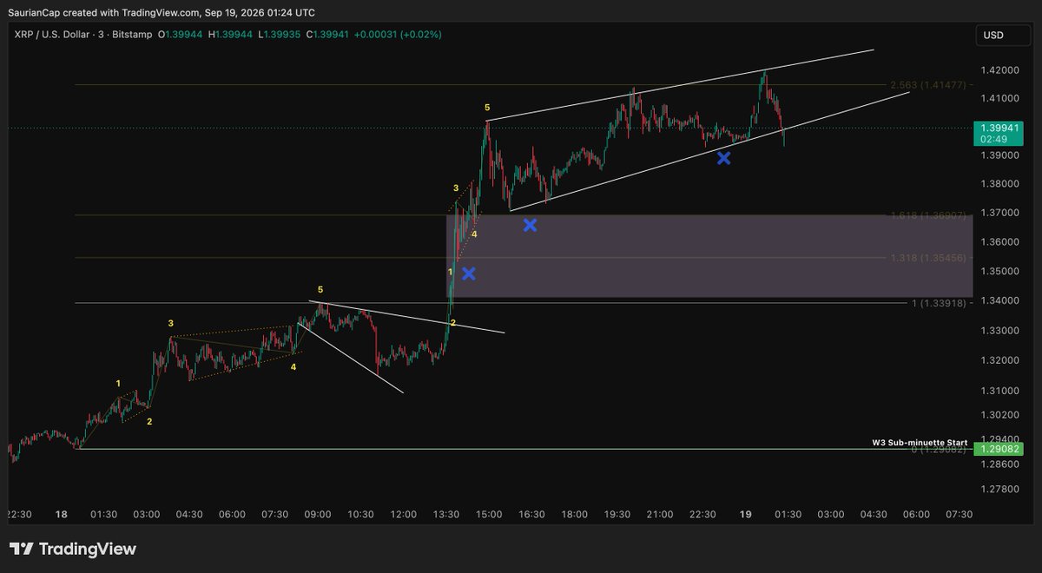
Task: Click the 06:00 time axis label after date 19
Action: click(x=916, y=515)
